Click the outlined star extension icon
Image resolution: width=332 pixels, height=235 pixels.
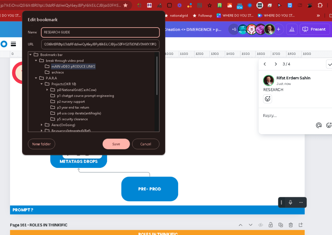[210, 5]
